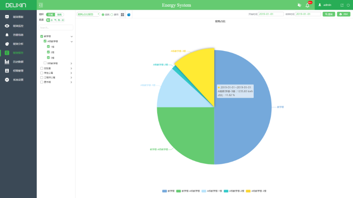Switch to the 系统 tab in filter panel

point(59,15)
